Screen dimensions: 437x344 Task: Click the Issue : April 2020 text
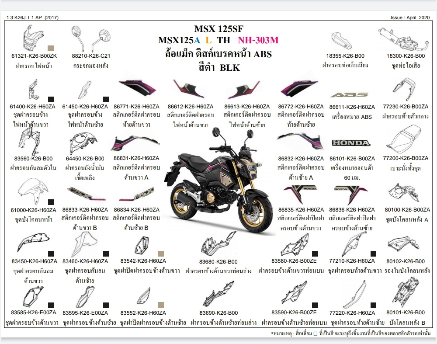pyautogui.click(x=410, y=17)
